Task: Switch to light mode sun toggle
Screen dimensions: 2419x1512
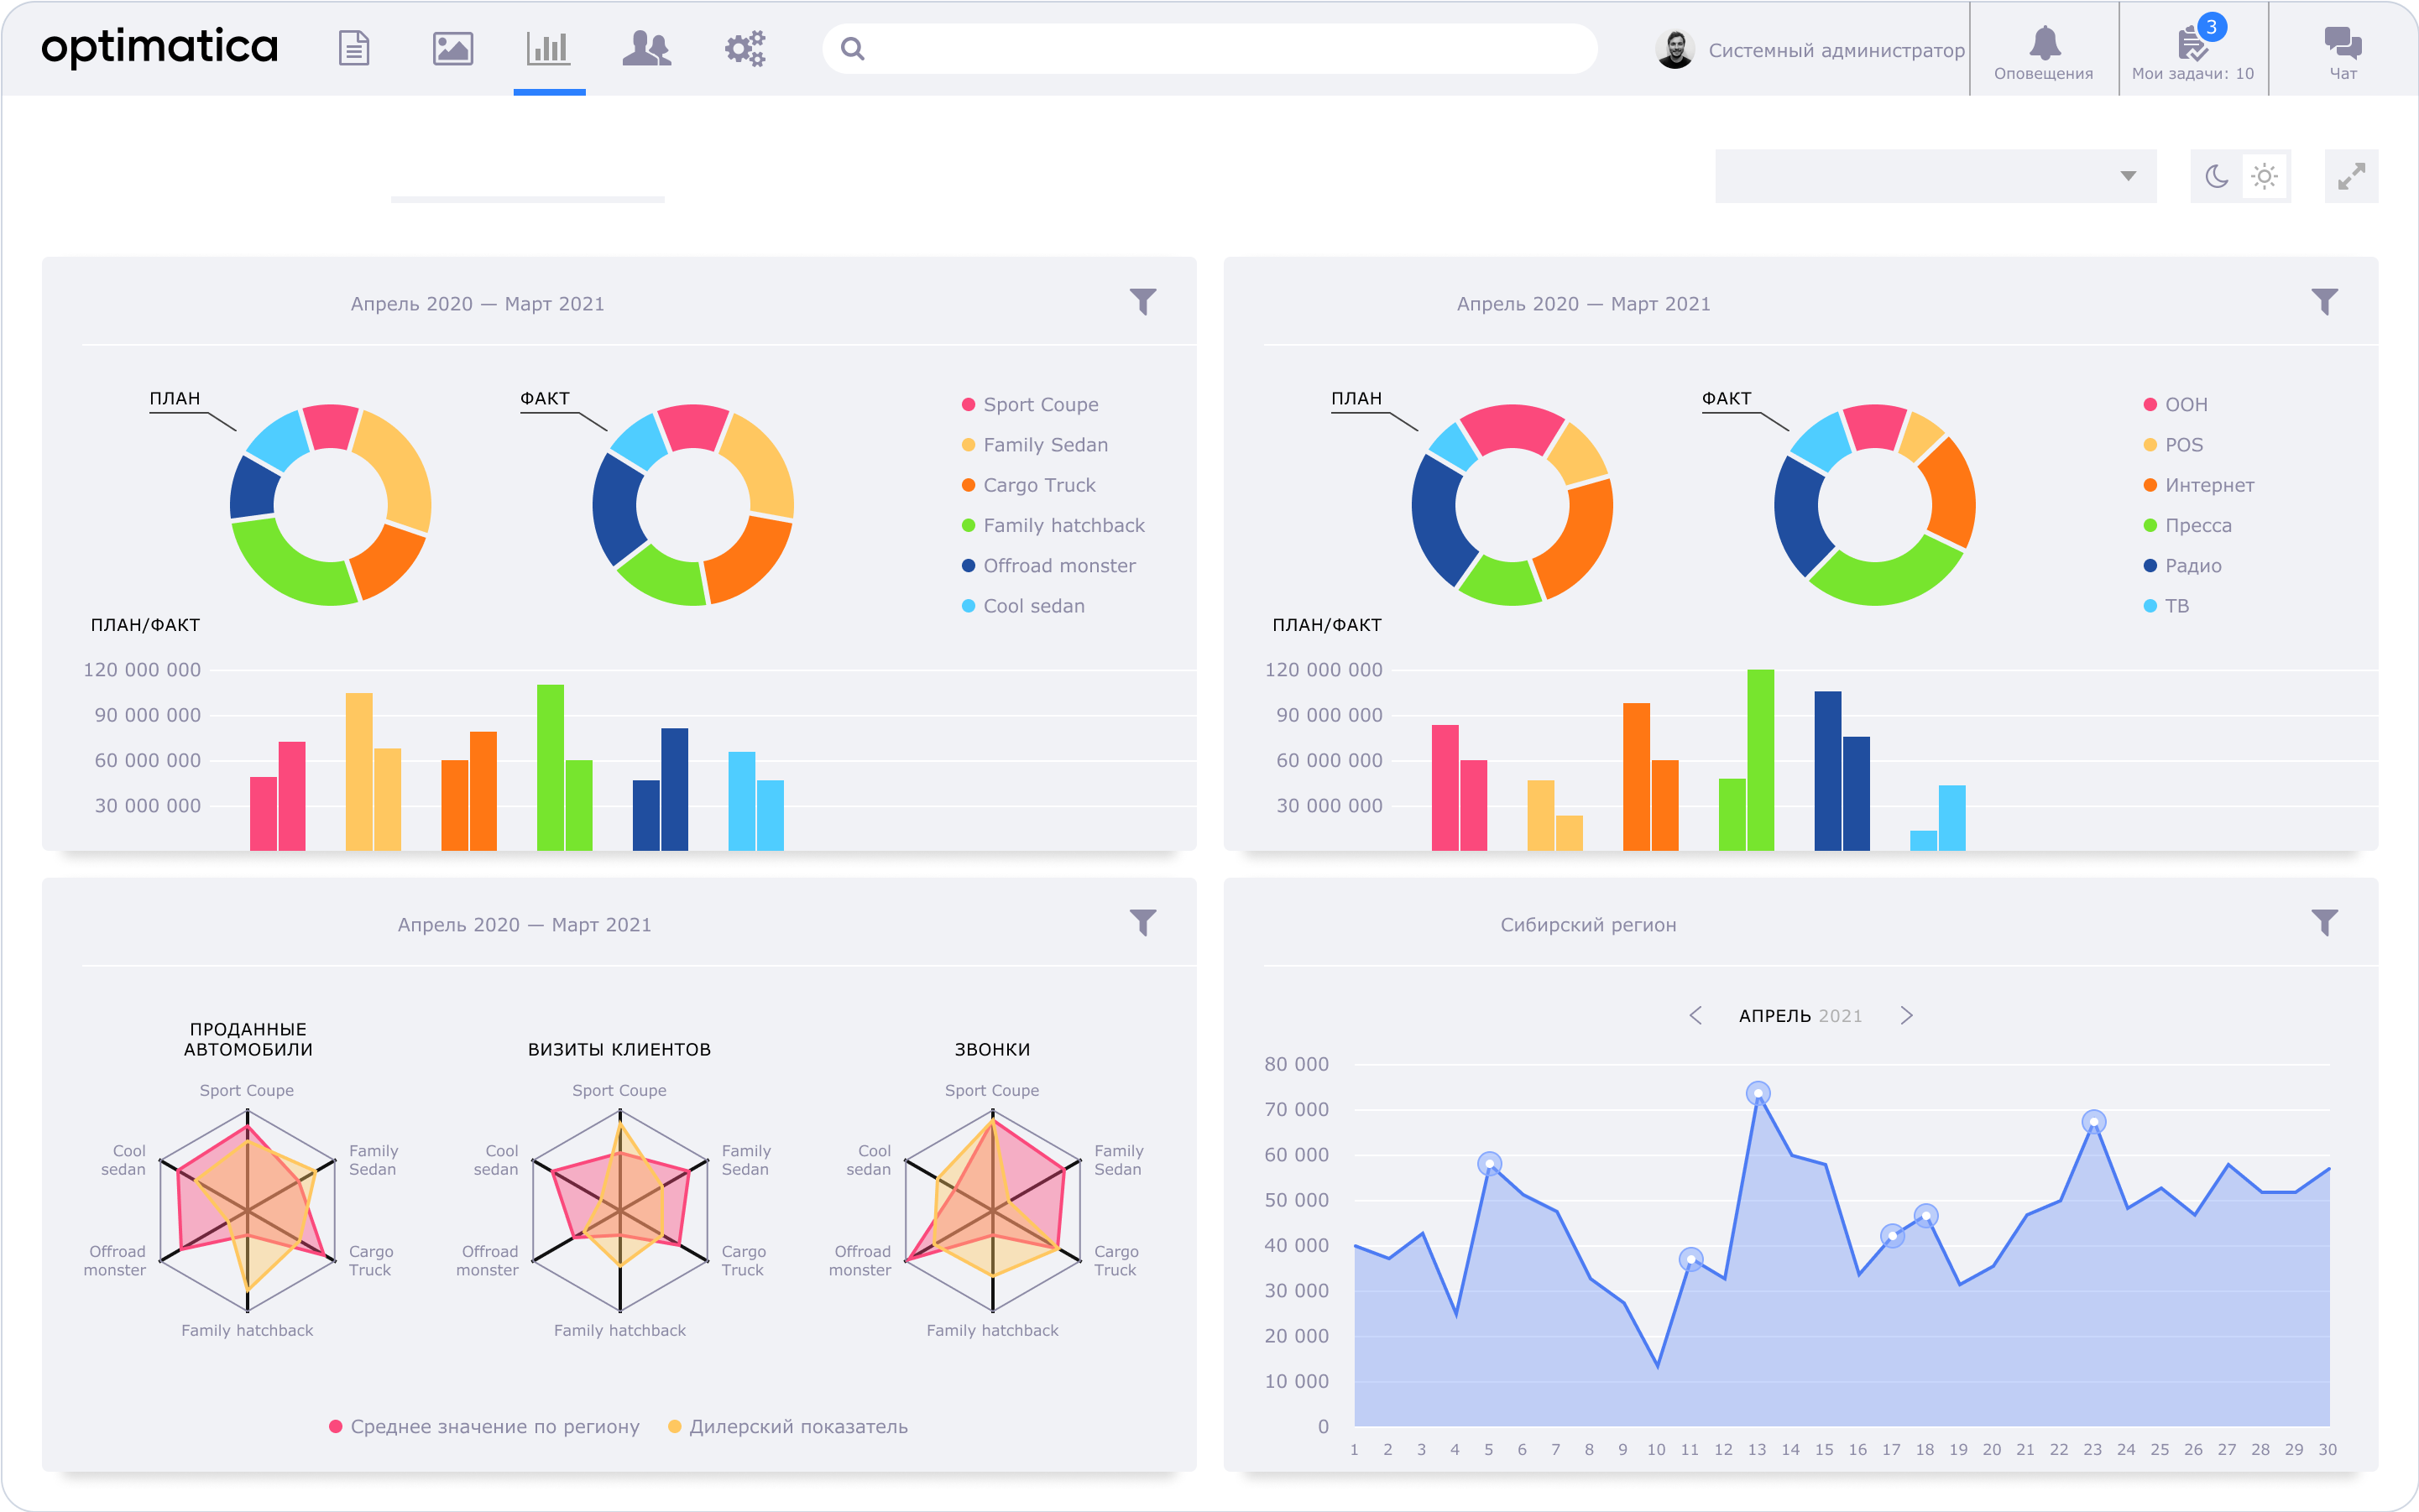Action: pos(2265,177)
